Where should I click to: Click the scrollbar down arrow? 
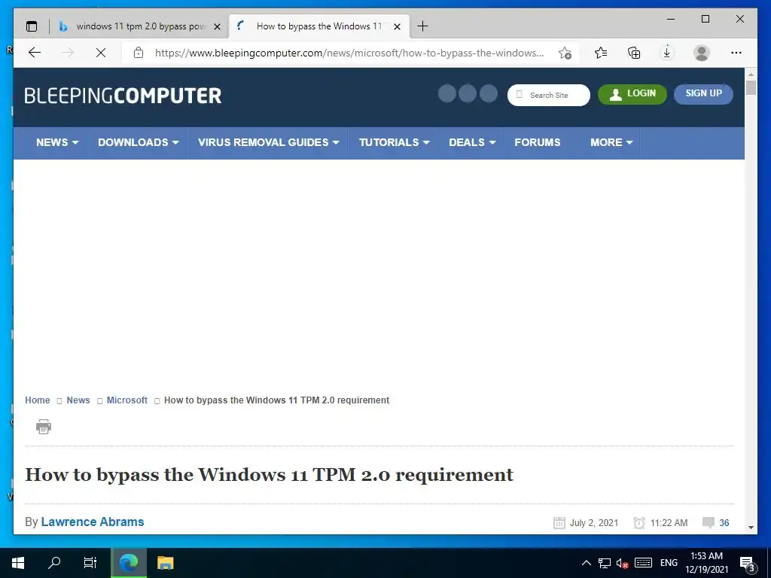(x=751, y=527)
